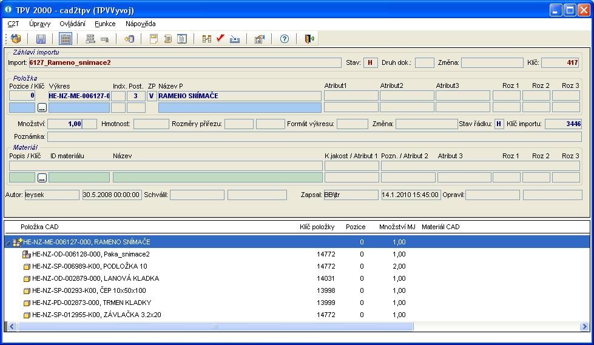Click the Post. field showing 3
Viewport: 594px width, 345px height.
coord(136,96)
